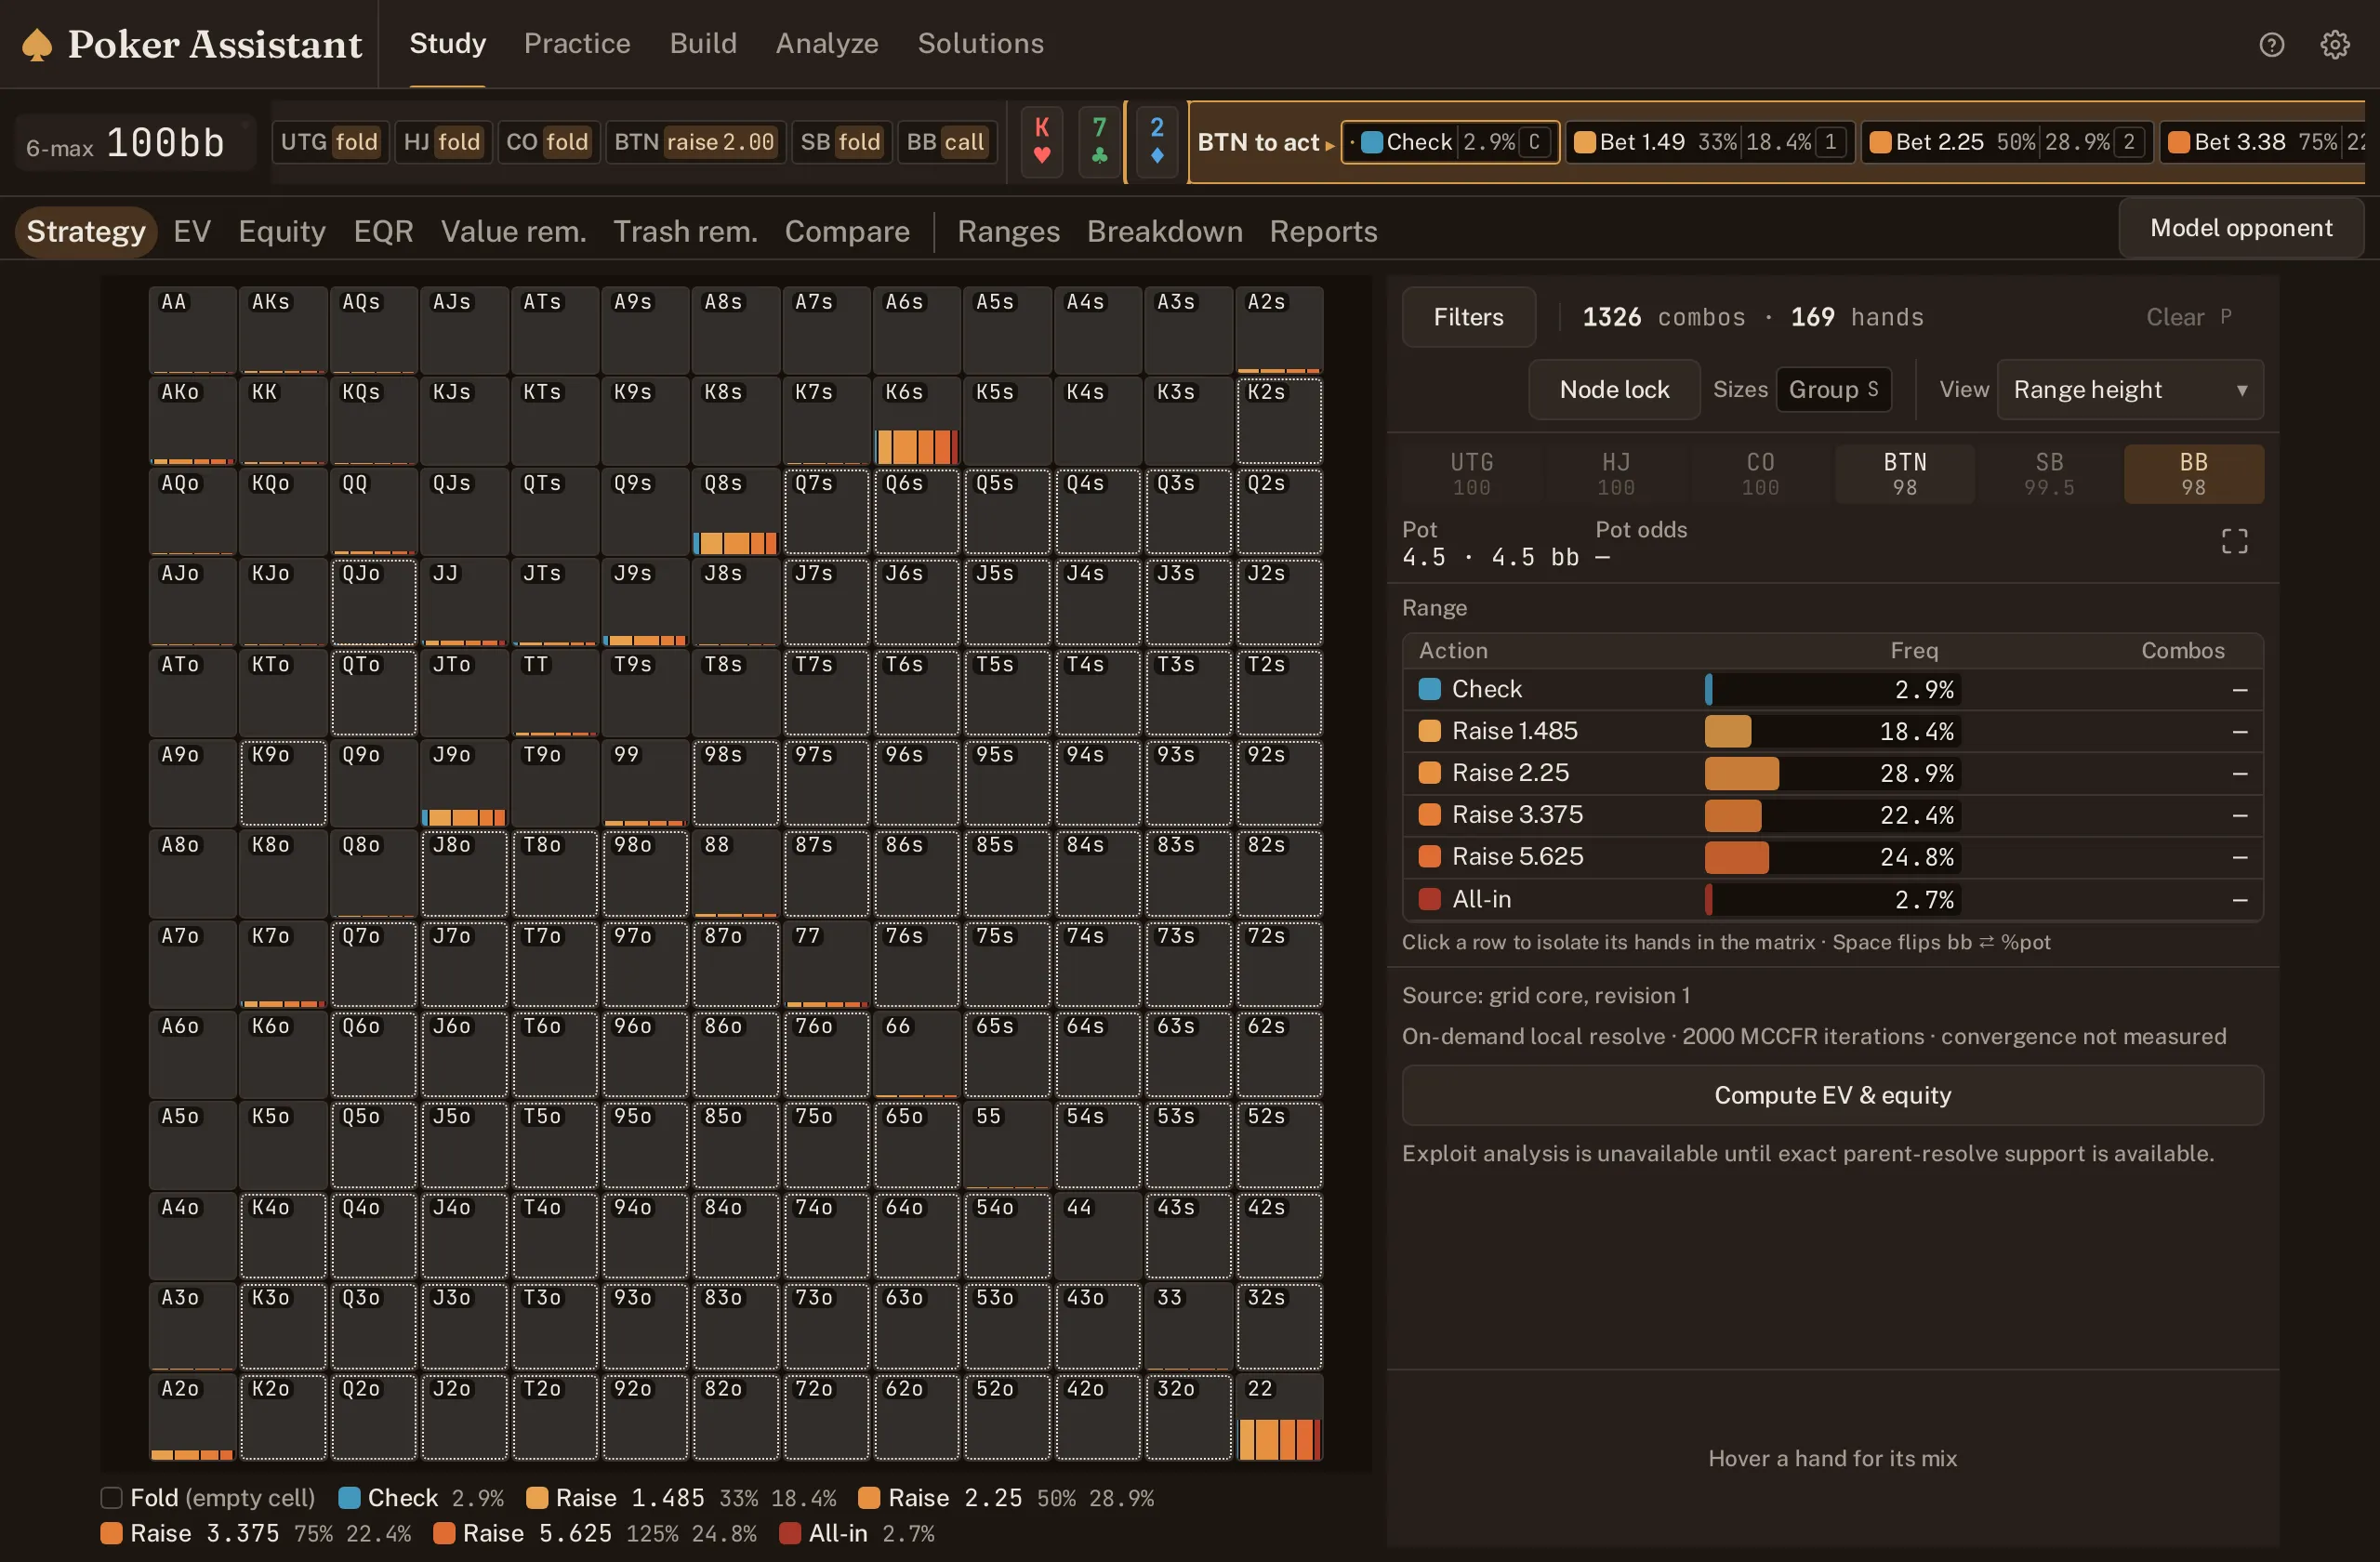Select the J9o hand cell

(464, 783)
